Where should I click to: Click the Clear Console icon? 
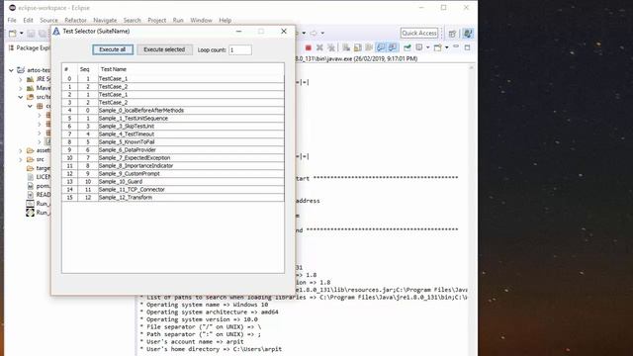tap(346, 47)
